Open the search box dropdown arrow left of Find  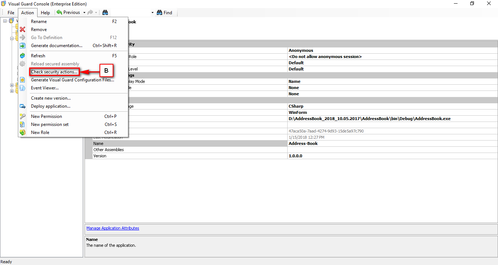click(152, 12)
